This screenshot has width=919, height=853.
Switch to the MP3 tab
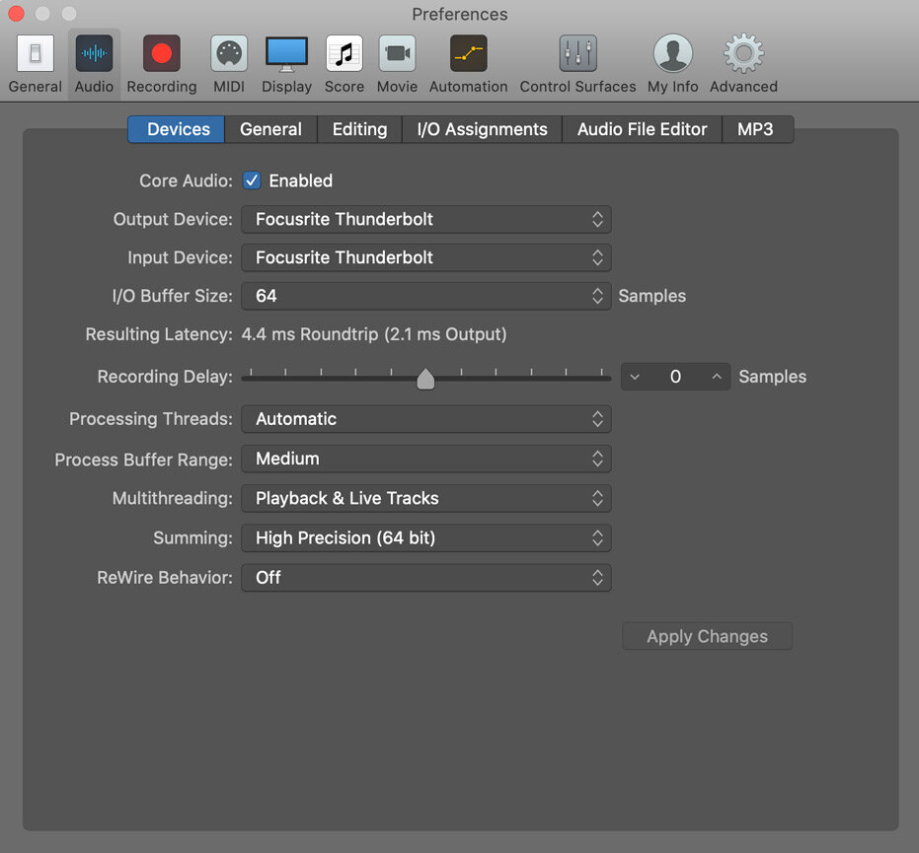coord(758,129)
